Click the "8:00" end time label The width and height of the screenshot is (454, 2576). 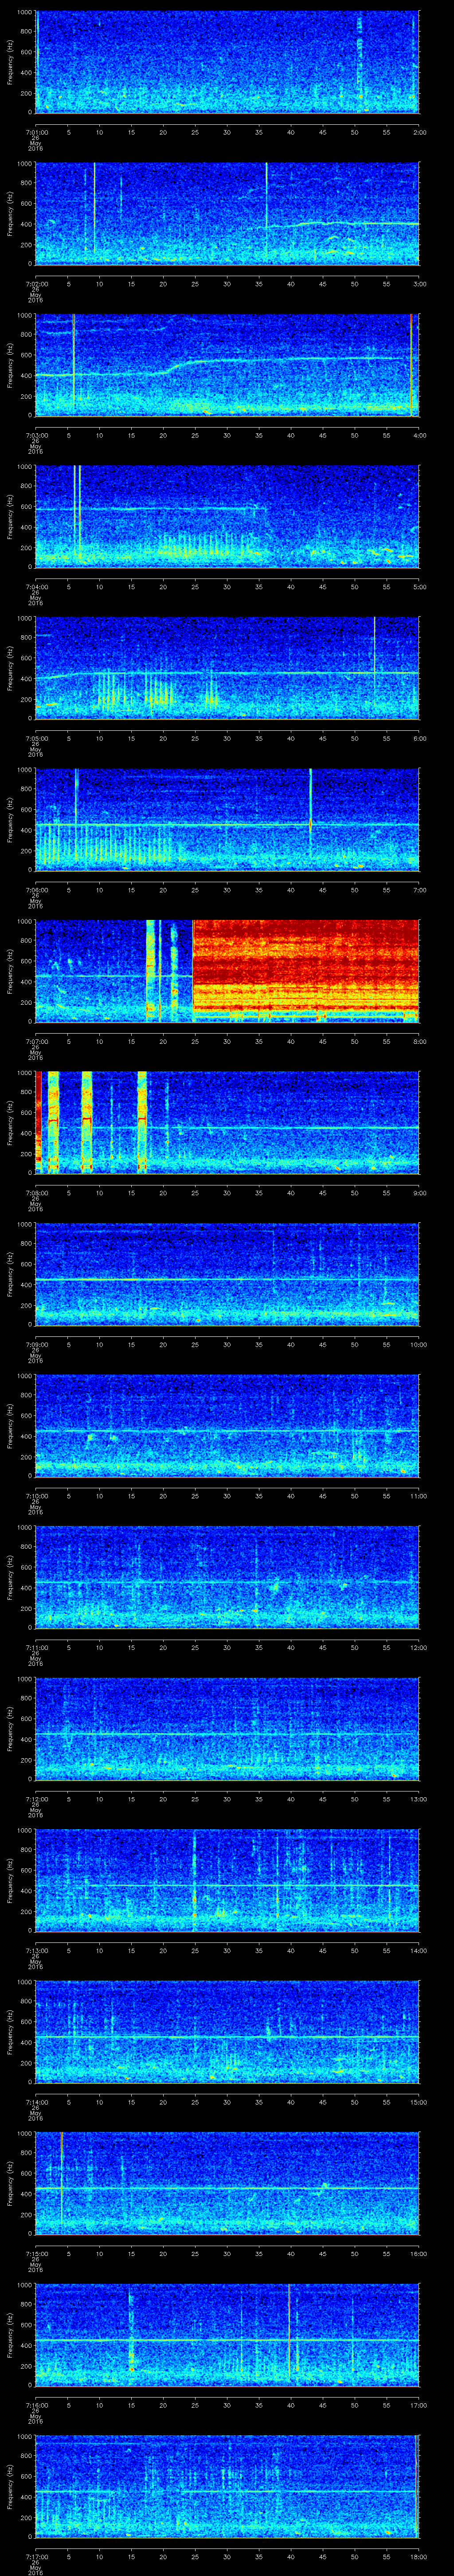point(419,1041)
